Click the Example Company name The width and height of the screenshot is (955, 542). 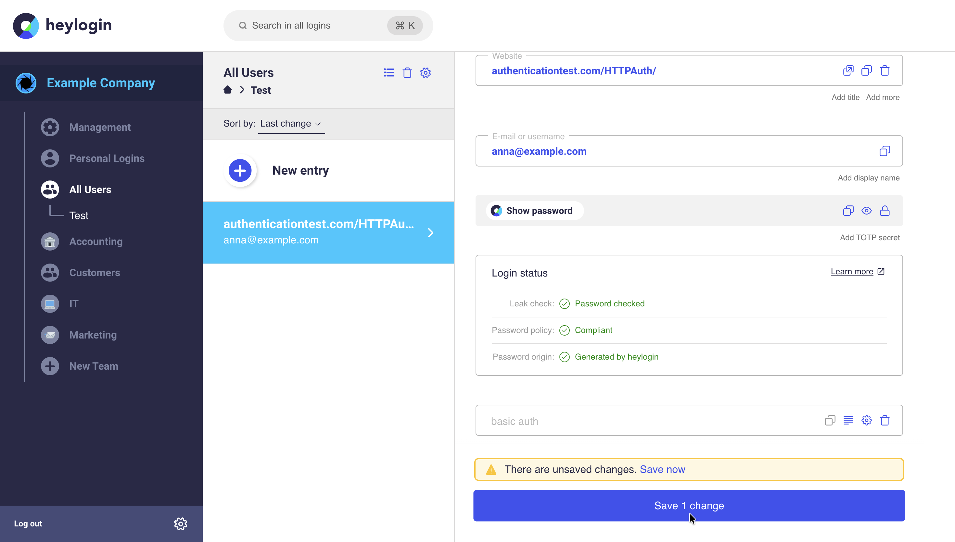(101, 83)
